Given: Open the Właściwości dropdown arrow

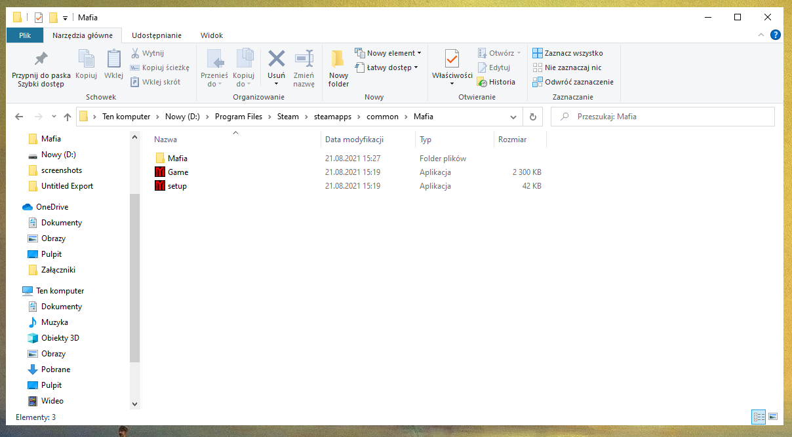Looking at the screenshot, I should coord(452,84).
